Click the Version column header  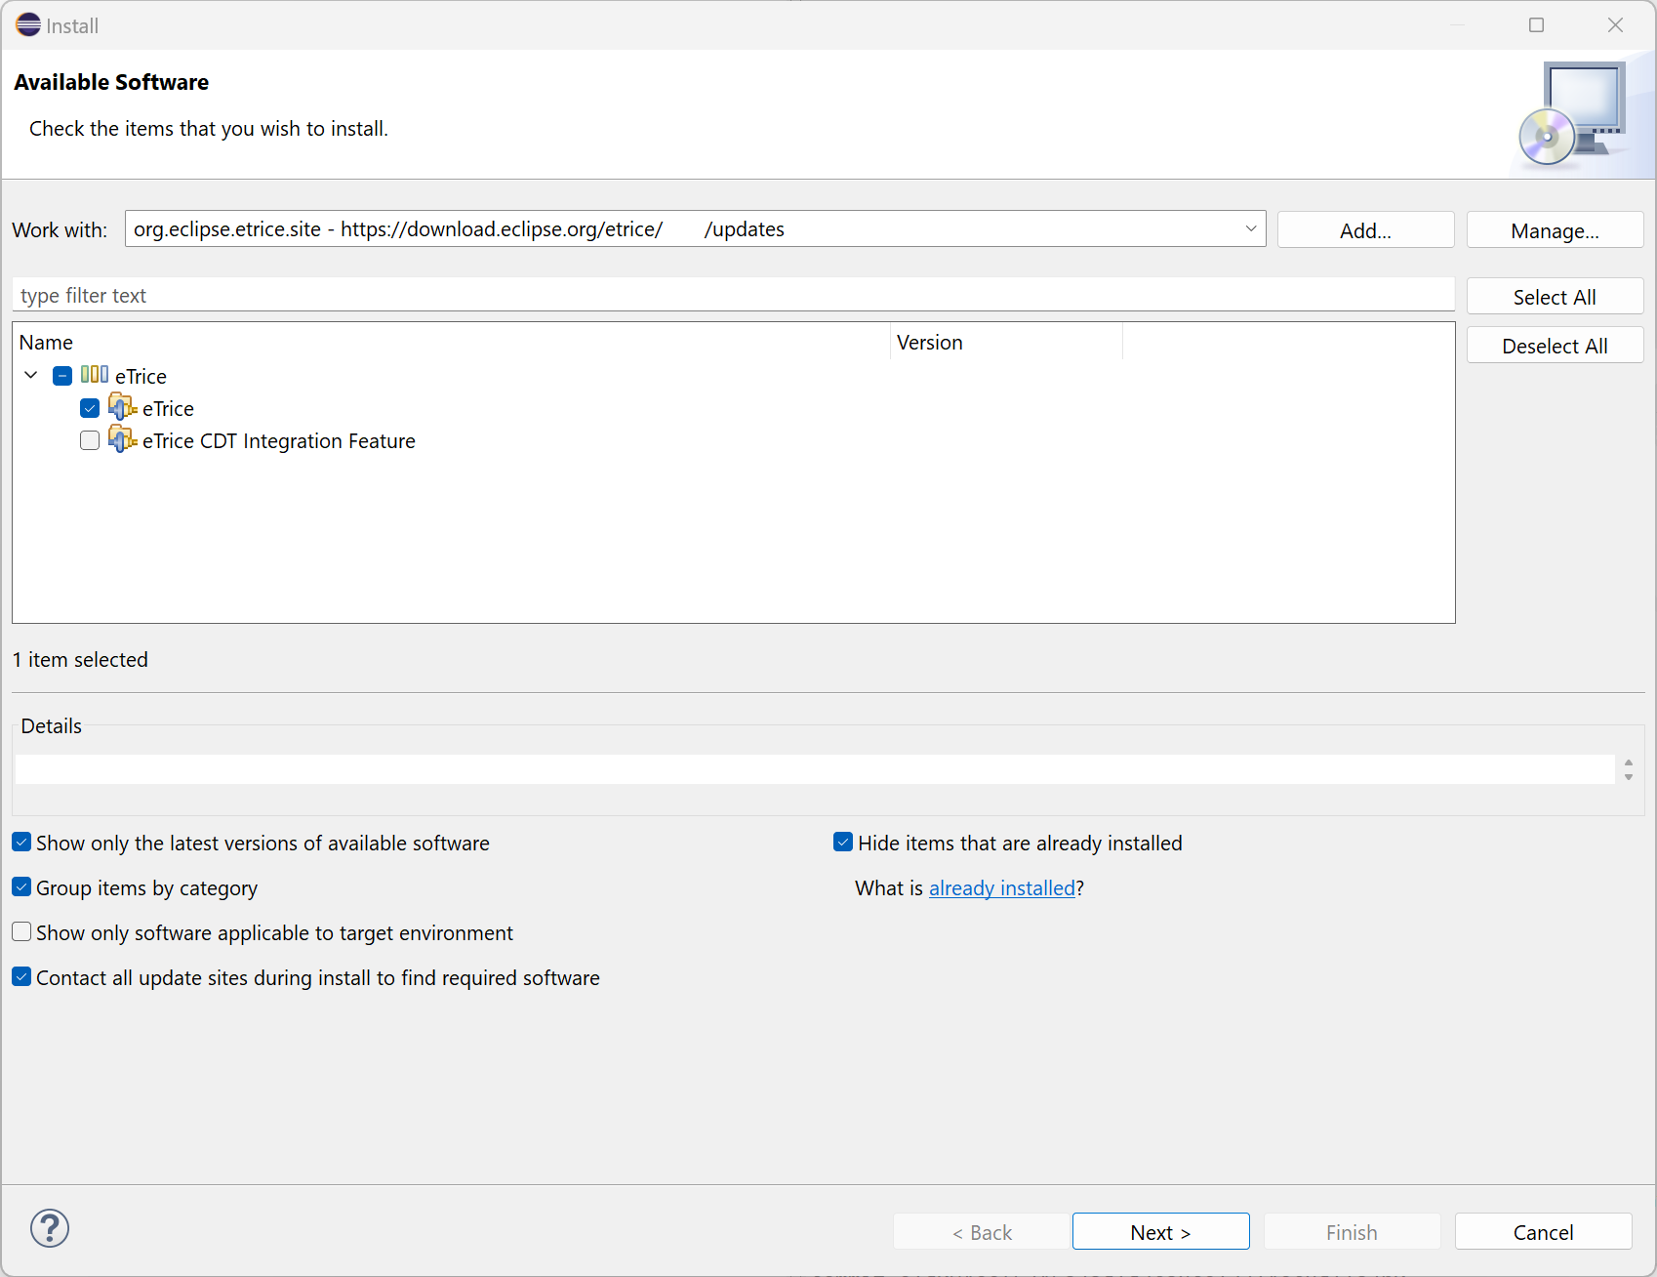[x=1006, y=342]
